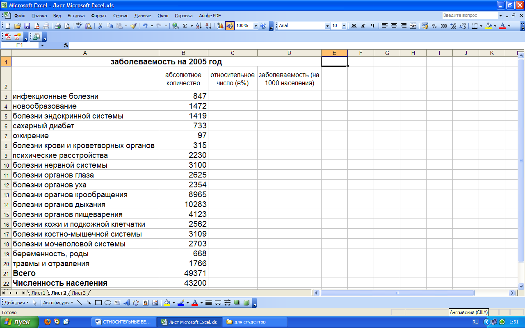Click the Open file folder icon
Viewport: 525px width, 328px height.
pos(18,26)
